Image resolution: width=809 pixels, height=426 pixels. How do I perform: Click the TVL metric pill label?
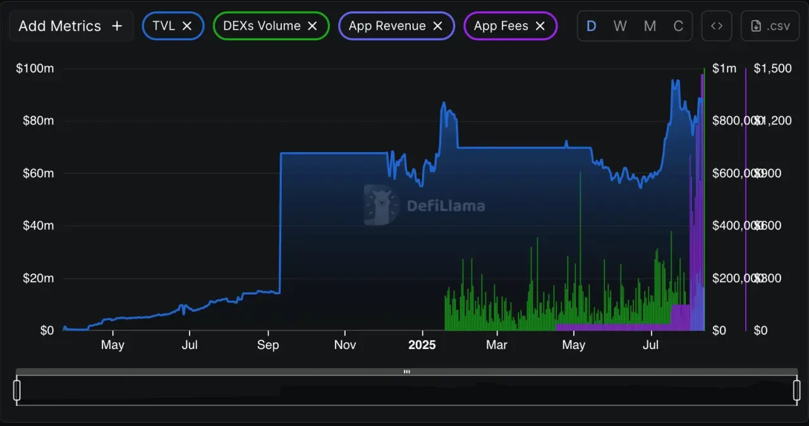[164, 26]
